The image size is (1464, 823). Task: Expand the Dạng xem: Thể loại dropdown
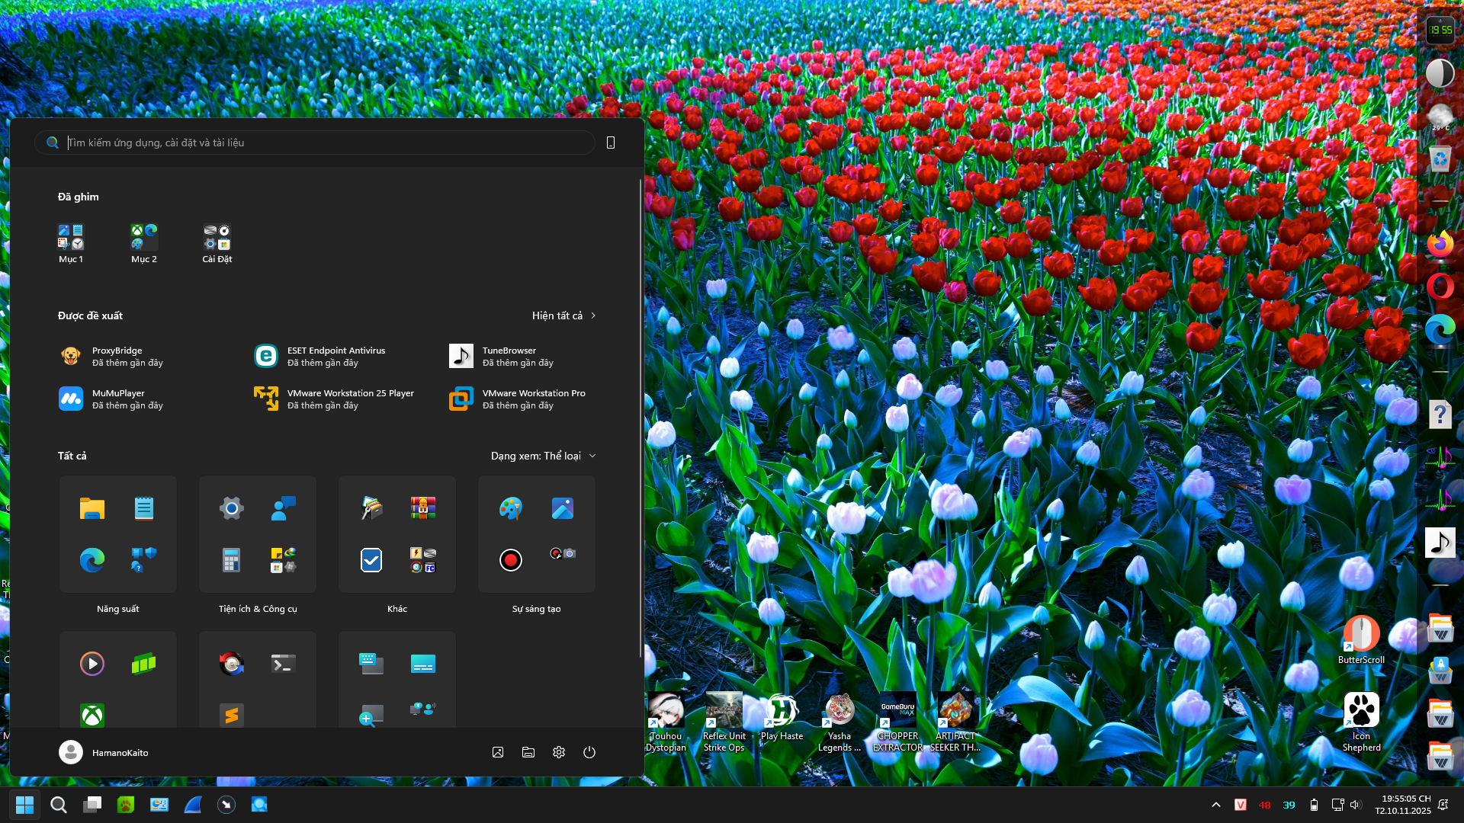point(543,456)
